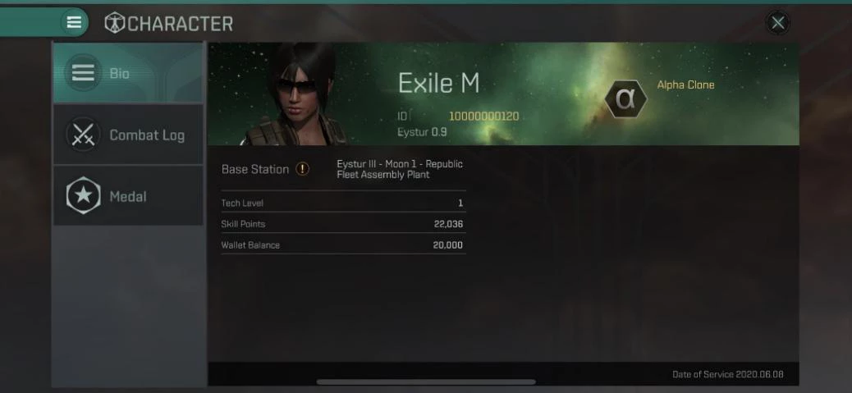This screenshot has height=393, width=852.
Task: Click the Alpha clone hexagon icon
Action: click(x=626, y=98)
